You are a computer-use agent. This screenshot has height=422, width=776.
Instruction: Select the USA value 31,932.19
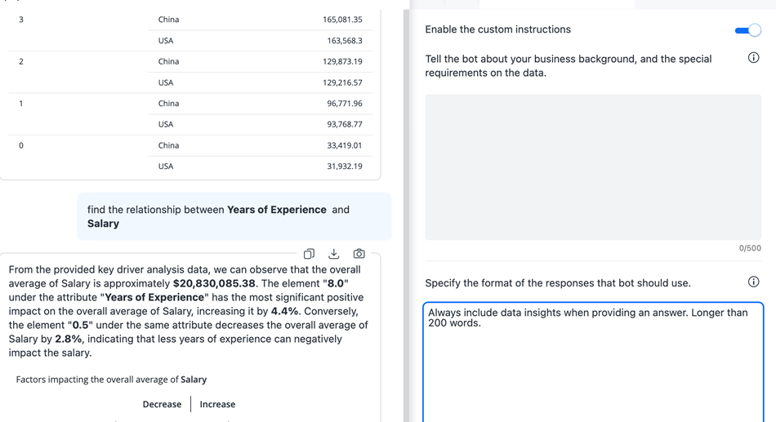point(345,167)
